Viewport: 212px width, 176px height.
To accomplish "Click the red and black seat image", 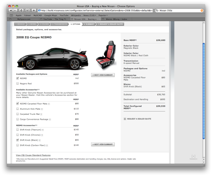I will 106,55.
